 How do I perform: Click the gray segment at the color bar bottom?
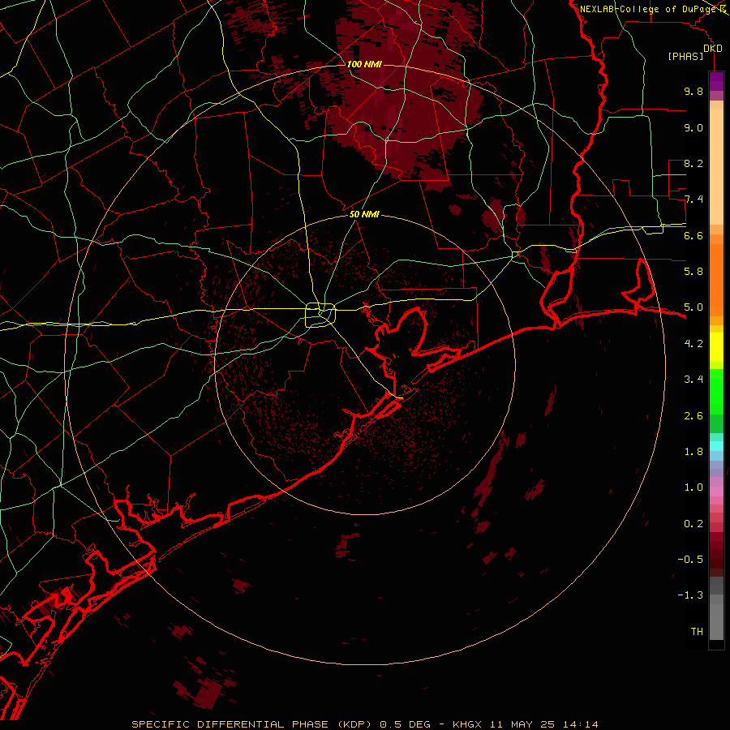[716, 621]
